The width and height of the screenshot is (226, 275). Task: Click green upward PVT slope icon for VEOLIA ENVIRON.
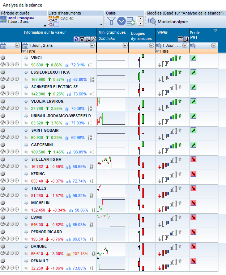pyautogui.click(x=193, y=101)
